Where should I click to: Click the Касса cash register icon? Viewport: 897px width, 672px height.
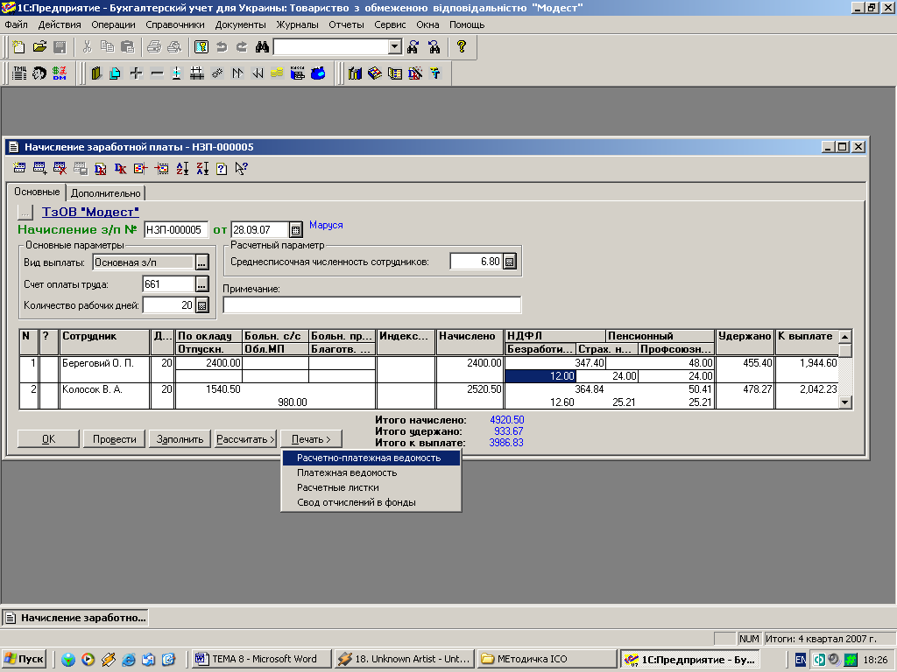(298, 73)
